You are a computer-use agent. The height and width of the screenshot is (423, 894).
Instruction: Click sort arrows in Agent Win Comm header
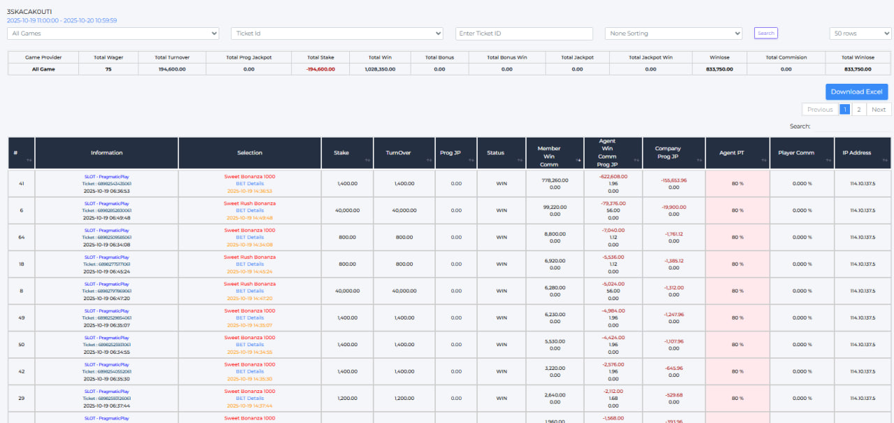click(636, 161)
